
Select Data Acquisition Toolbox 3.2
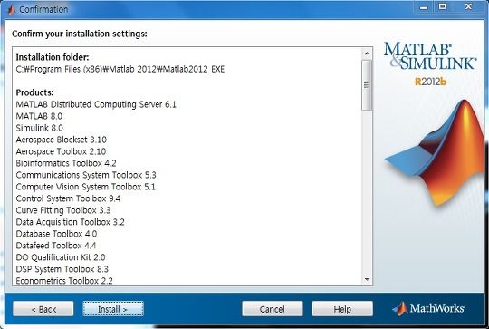point(70,222)
